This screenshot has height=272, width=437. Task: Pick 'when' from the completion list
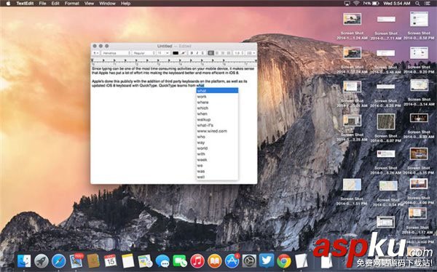(217, 114)
